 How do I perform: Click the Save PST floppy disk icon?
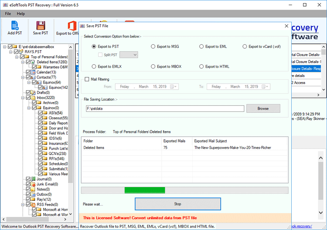tap(41, 25)
